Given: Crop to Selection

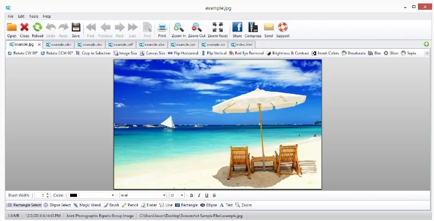Looking at the screenshot, I should pyautogui.click(x=93, y=53).
